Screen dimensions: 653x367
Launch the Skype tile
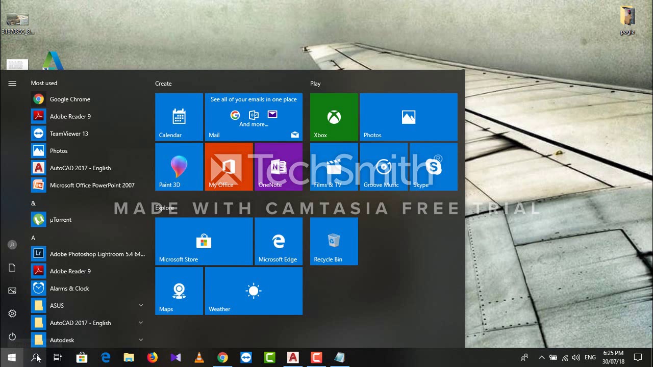[x=434, y=167]
